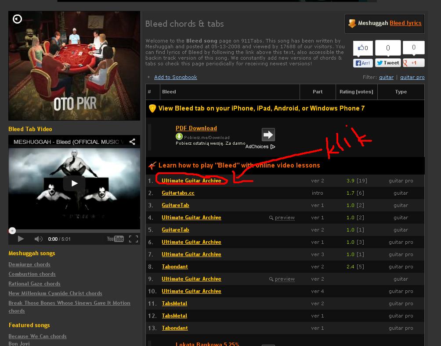Screen dimensions: 441x346
Task: Toggle video fullscreen icon
Action: coord(134,239)
